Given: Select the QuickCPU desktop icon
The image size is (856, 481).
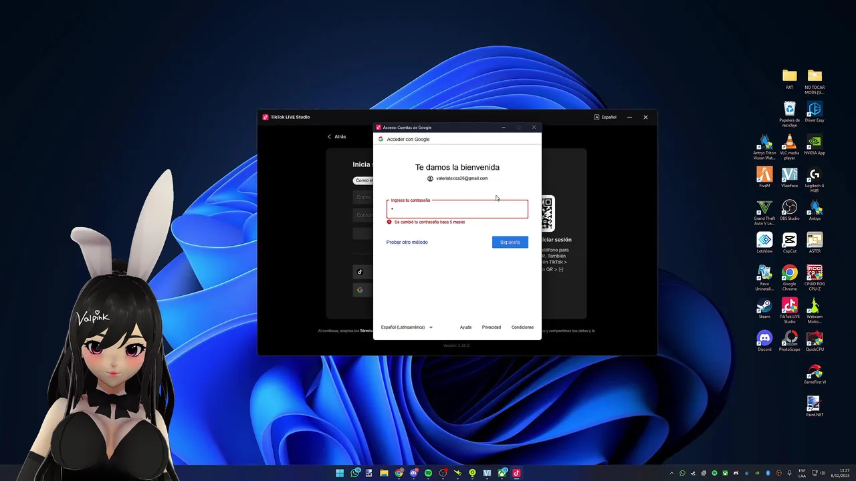Looking at the screenshot, I should pyautogui.click(x=815, y=341).
